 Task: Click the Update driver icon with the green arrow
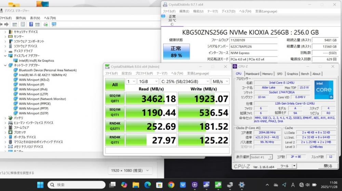click(45, 24)
